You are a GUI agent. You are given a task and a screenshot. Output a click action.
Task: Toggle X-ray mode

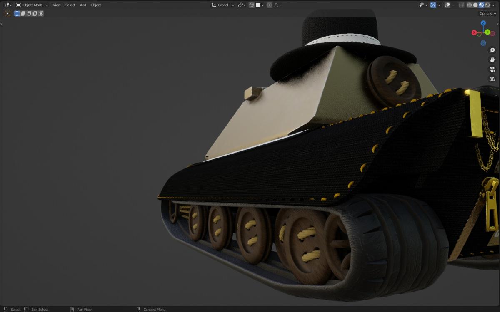tap(461, 5)
